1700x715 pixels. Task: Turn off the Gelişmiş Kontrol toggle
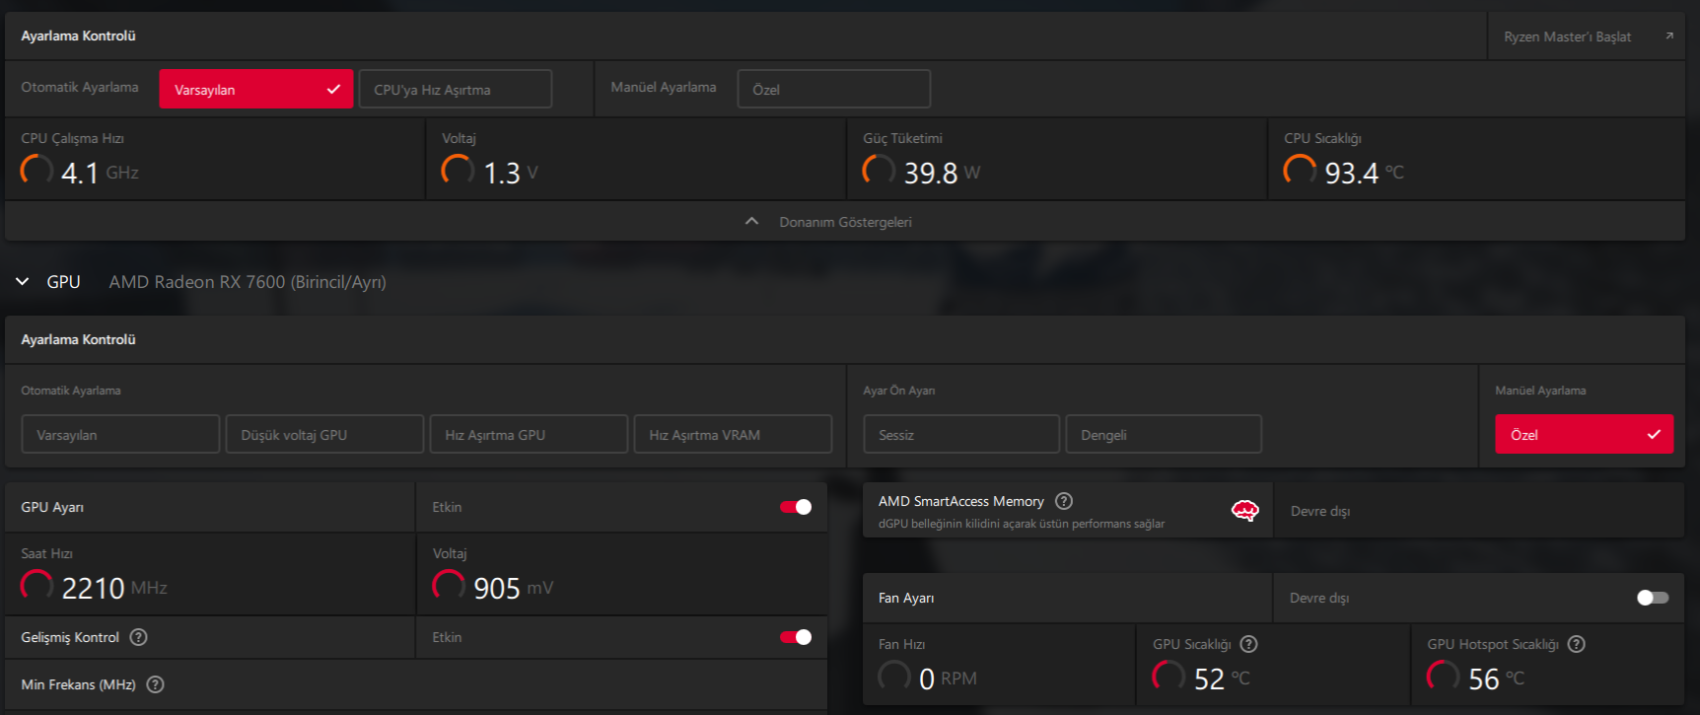pos(796,637)
